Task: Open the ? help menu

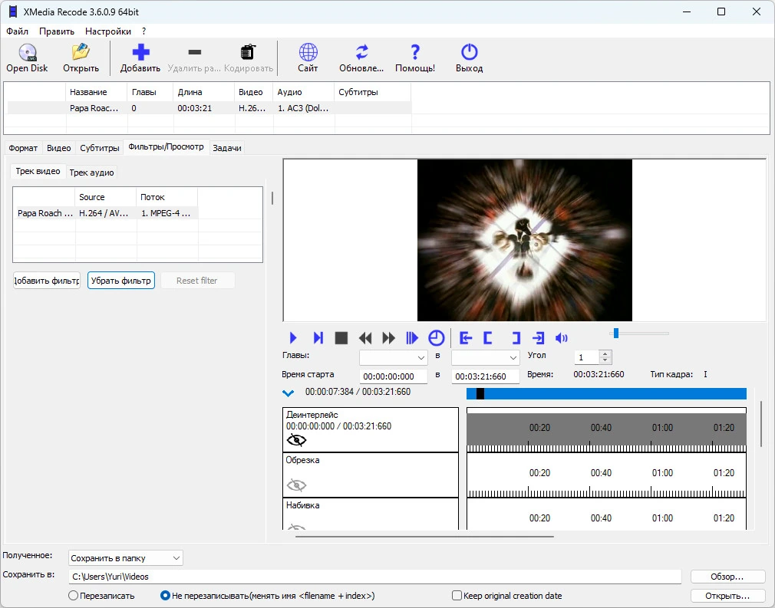Action: click(143, 31)
